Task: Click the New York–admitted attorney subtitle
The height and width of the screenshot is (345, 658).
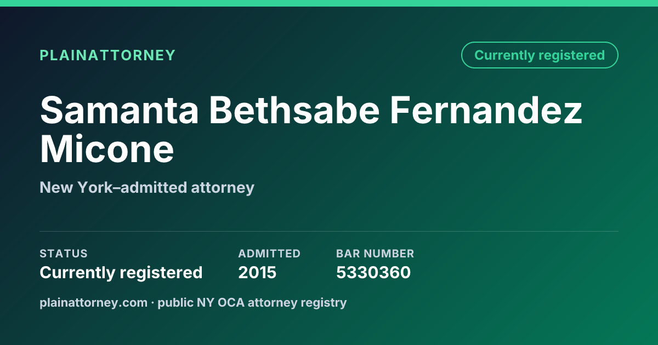Action: coord(147,188)
